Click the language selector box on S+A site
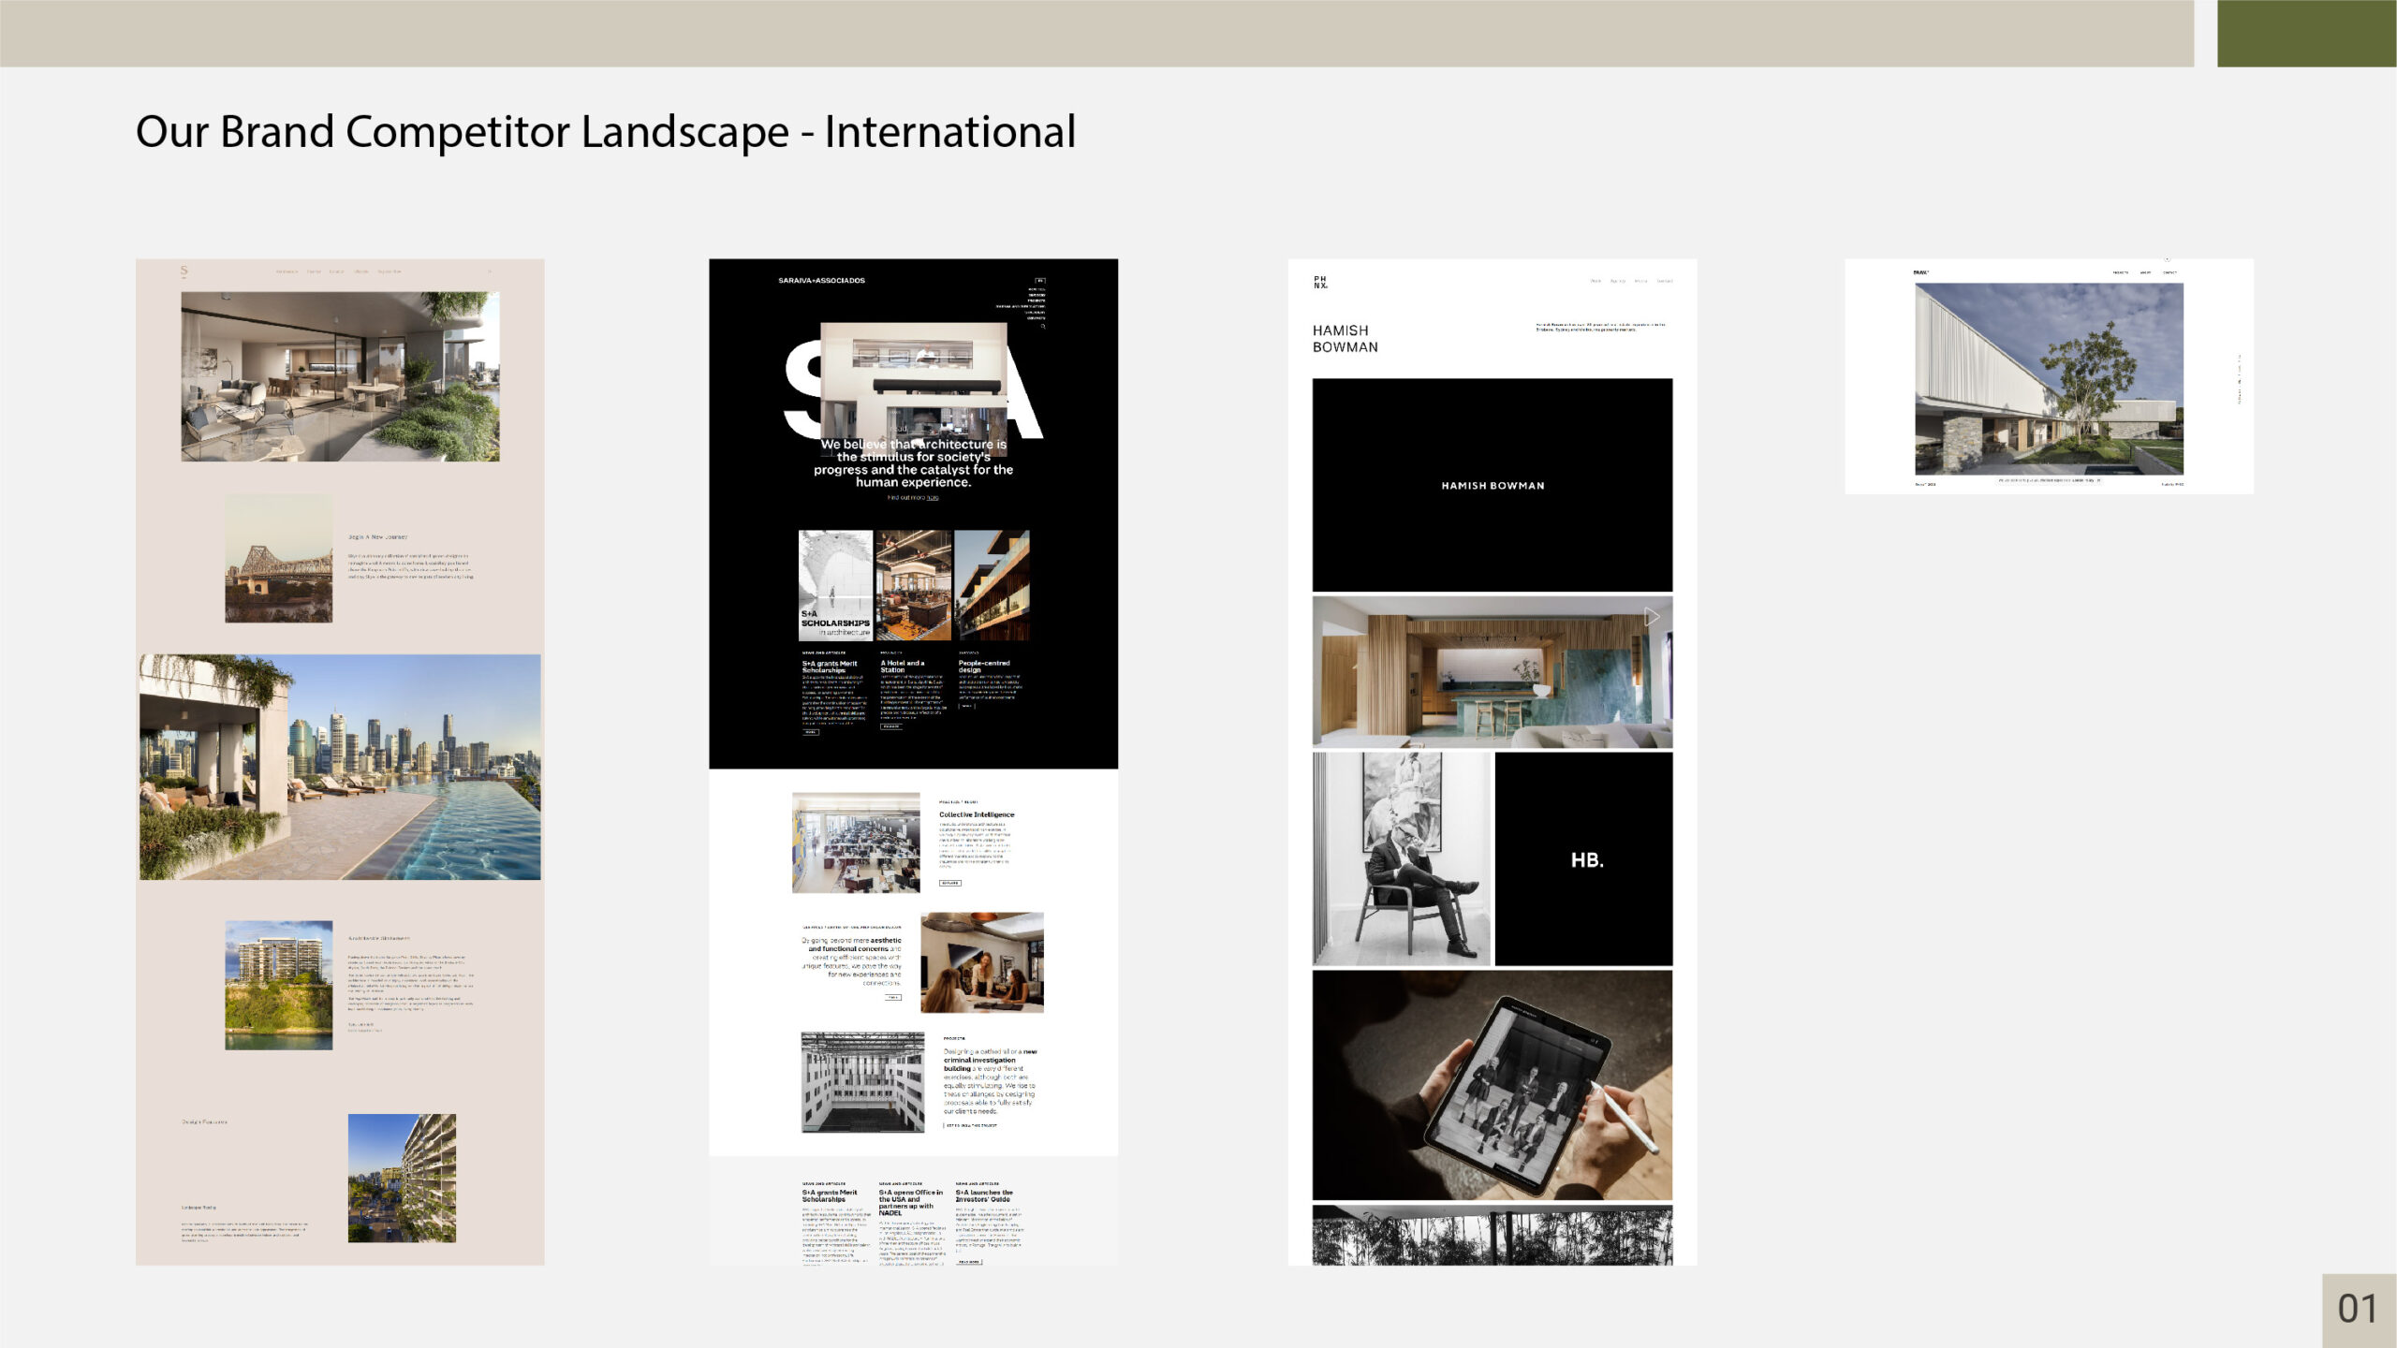2397x1348 pixels. point(1039,281)
